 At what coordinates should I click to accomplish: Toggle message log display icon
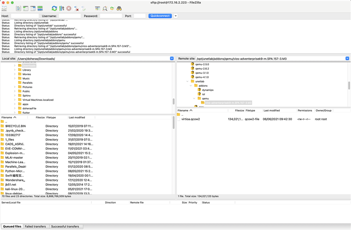[18, 9]
